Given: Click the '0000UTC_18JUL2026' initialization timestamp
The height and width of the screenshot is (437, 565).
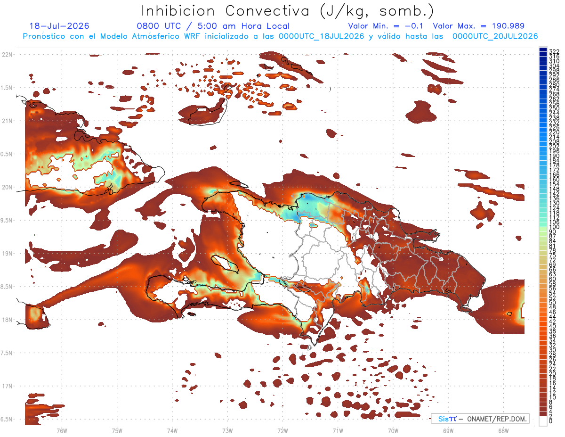Looking at the screenshot, I should click(321, 36).
